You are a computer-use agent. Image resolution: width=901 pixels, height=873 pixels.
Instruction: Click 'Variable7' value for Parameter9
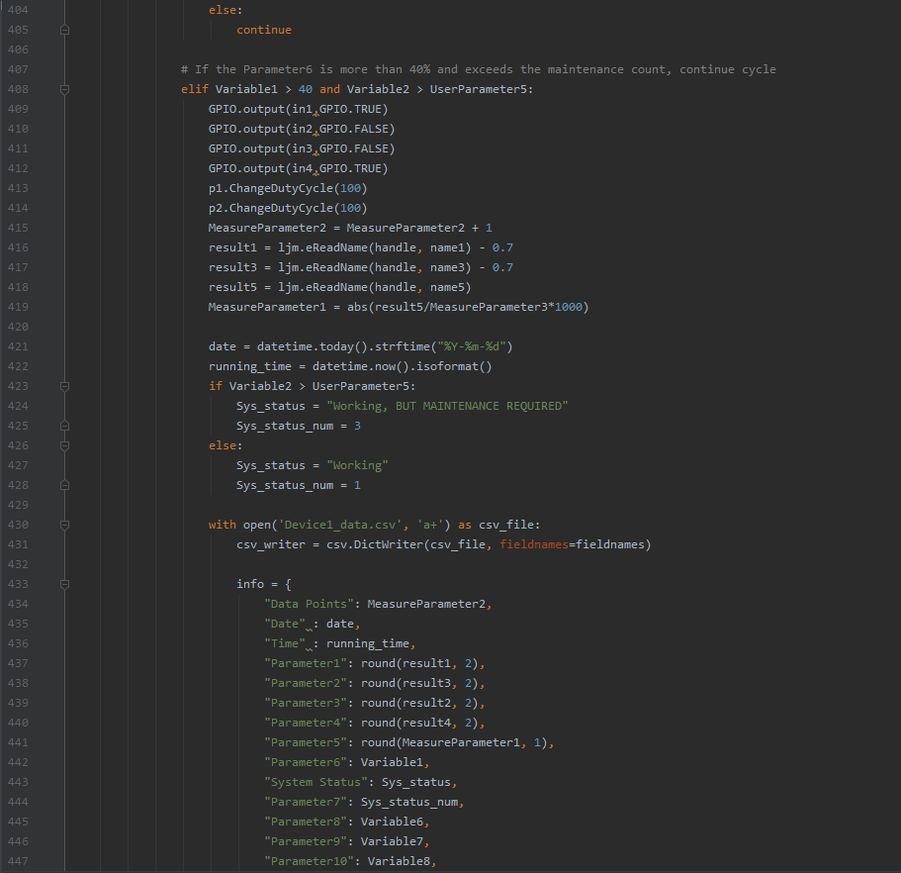click(x=392, y=841)
